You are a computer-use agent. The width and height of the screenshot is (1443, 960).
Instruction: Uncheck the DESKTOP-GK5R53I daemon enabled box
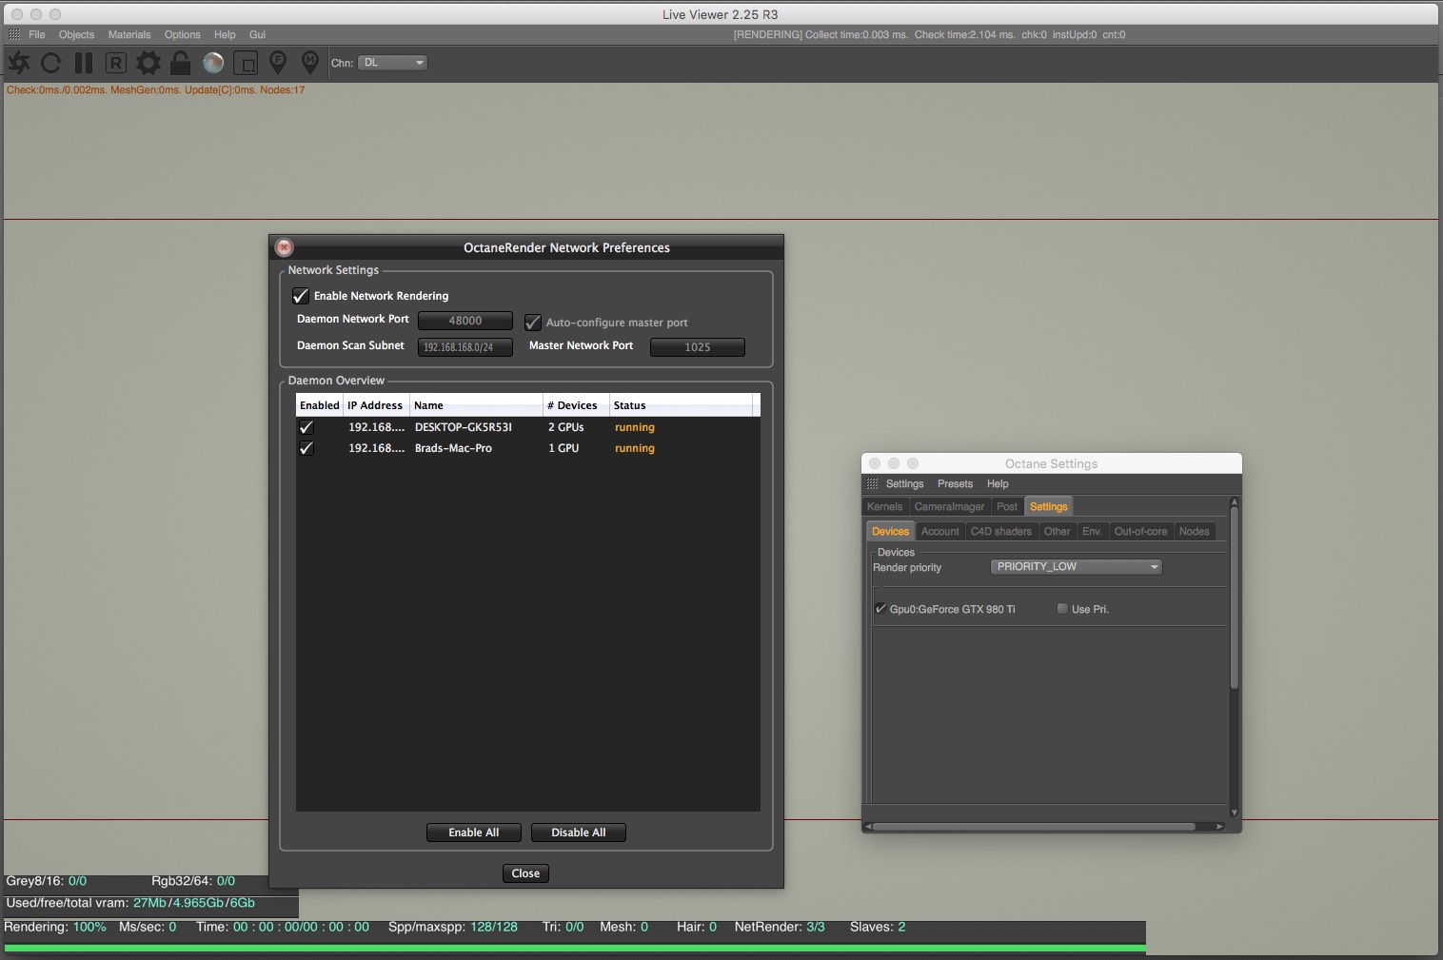306,427
